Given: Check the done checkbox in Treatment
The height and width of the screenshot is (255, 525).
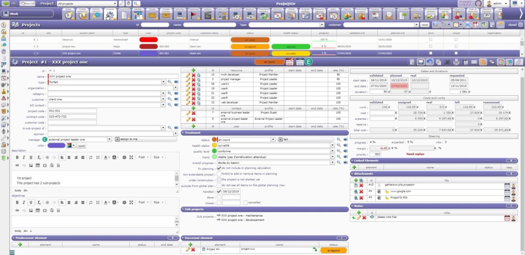Looking at the screenshot, I should tap(219, 197).
